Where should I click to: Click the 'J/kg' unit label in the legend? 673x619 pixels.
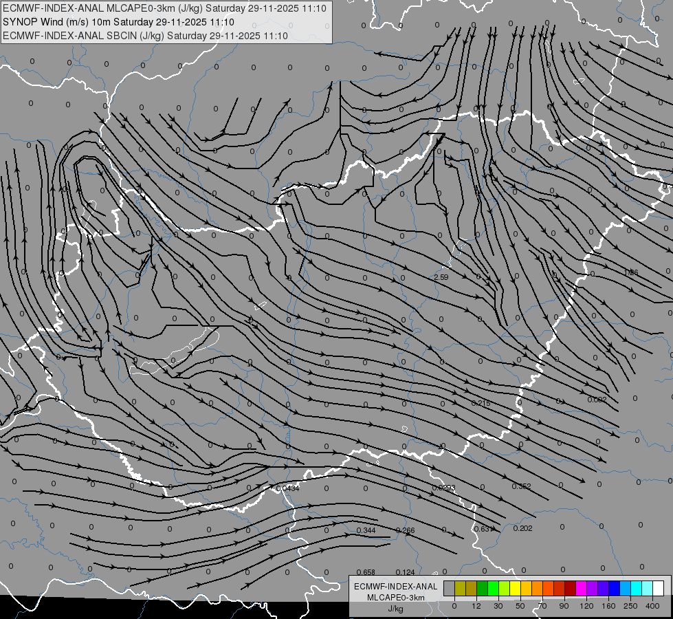[396, 609]
